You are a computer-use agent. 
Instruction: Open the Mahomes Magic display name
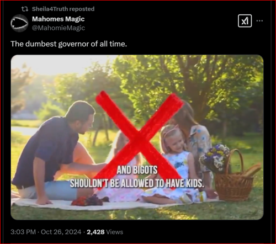tap(59, 19)
